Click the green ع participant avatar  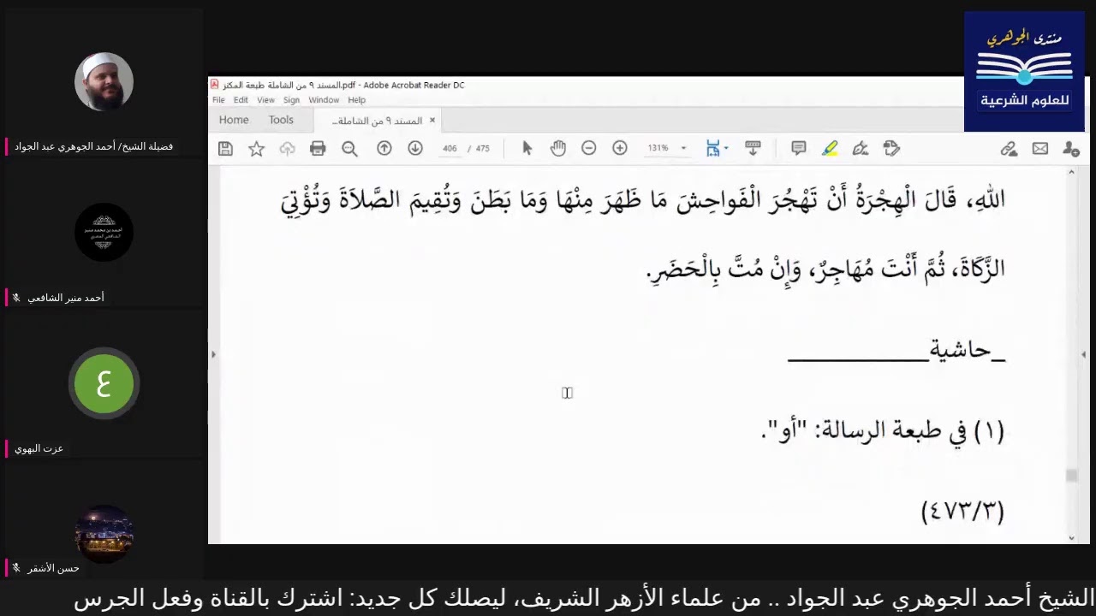[x=104, y=383]
